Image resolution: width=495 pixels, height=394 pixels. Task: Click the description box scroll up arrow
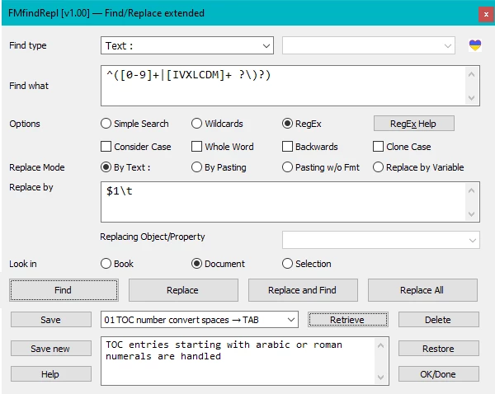click(381, 345)
